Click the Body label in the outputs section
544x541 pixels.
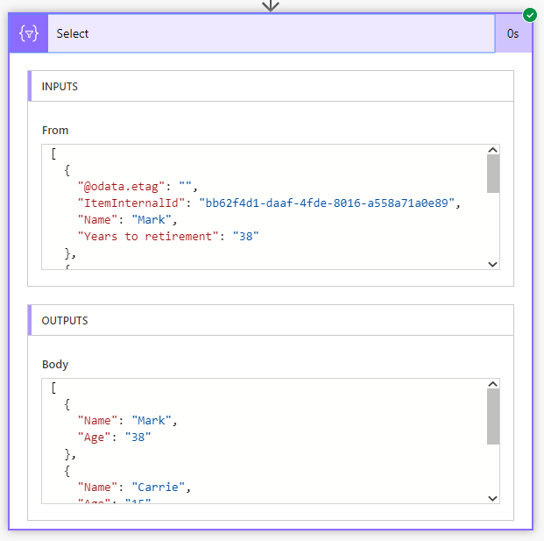pos(55,364)
